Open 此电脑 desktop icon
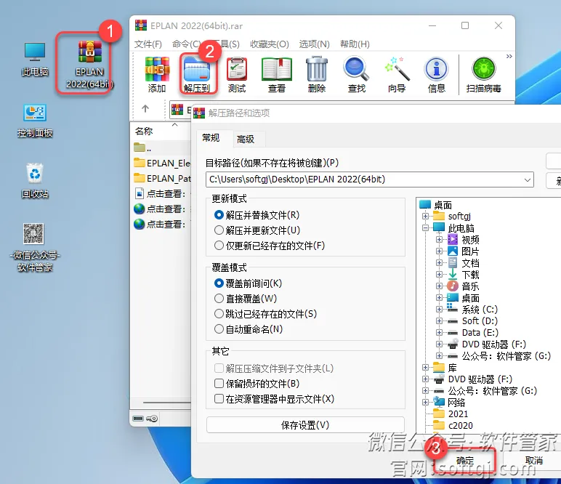The image size is (561, 484). (x=35, y=59)
